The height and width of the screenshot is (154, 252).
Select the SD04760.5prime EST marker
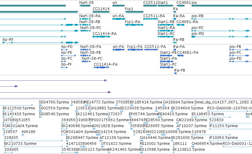click(40, 105)
